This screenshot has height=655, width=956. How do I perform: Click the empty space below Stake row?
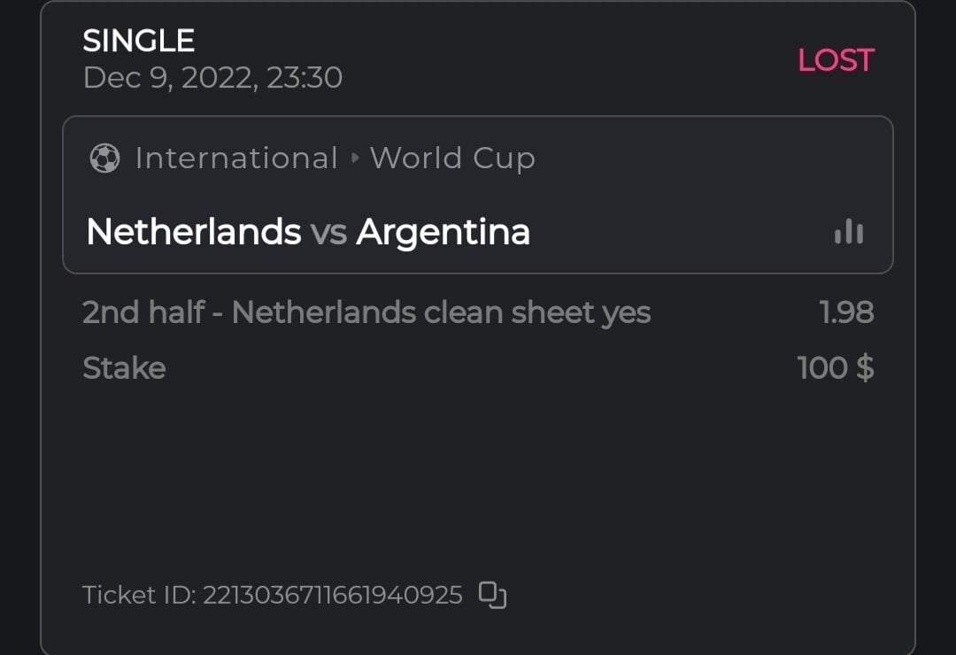tap(478, 478)
